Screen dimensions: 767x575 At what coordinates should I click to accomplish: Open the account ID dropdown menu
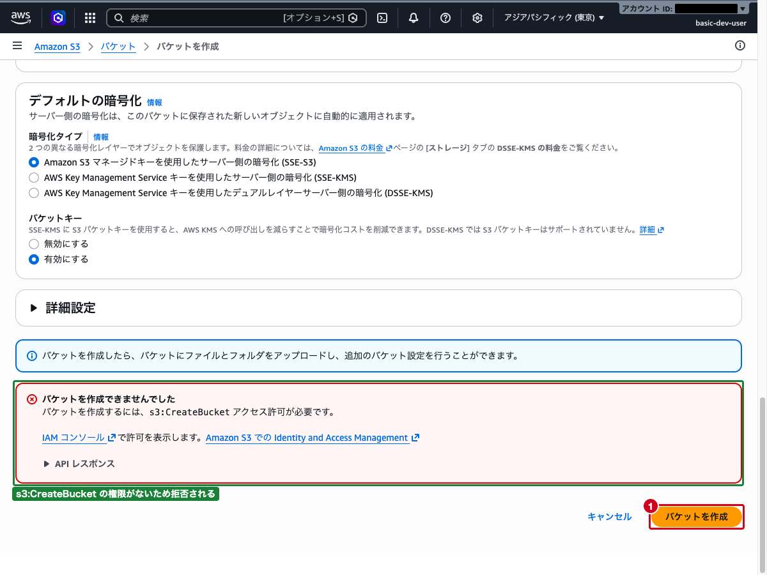(x=683, y=8)
